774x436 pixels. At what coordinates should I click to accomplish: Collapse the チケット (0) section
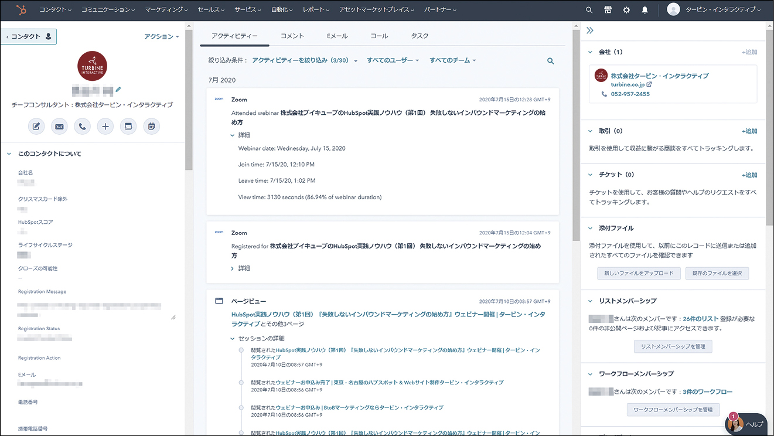point(591,175)
